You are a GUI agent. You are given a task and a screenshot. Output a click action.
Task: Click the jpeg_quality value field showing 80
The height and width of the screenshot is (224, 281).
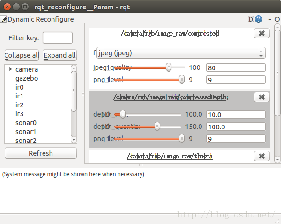tap(236, 68)
